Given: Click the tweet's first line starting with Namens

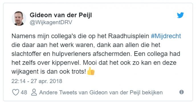Looking at the screenshot, I should coord(96,36).
